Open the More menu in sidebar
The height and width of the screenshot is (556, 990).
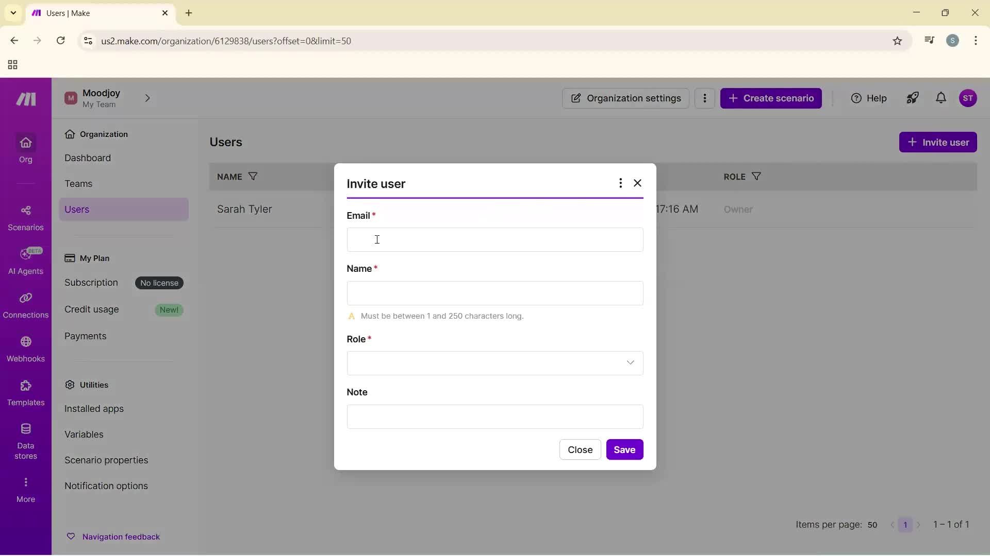tap(25, 487)
